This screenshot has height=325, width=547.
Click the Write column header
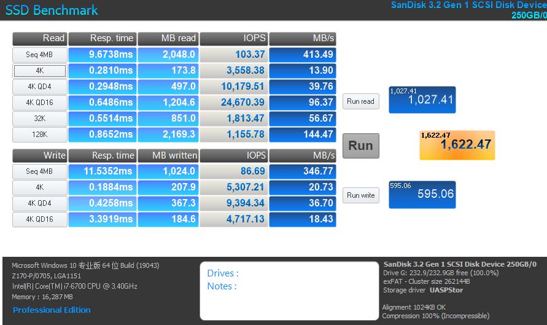point(40,155)
